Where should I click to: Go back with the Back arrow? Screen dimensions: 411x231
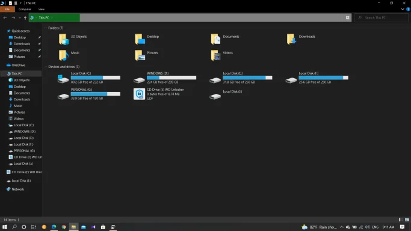5,18
